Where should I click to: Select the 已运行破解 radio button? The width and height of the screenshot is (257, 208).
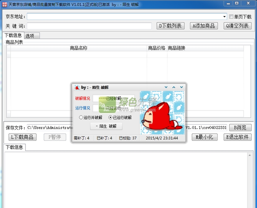tap(110, 117)
